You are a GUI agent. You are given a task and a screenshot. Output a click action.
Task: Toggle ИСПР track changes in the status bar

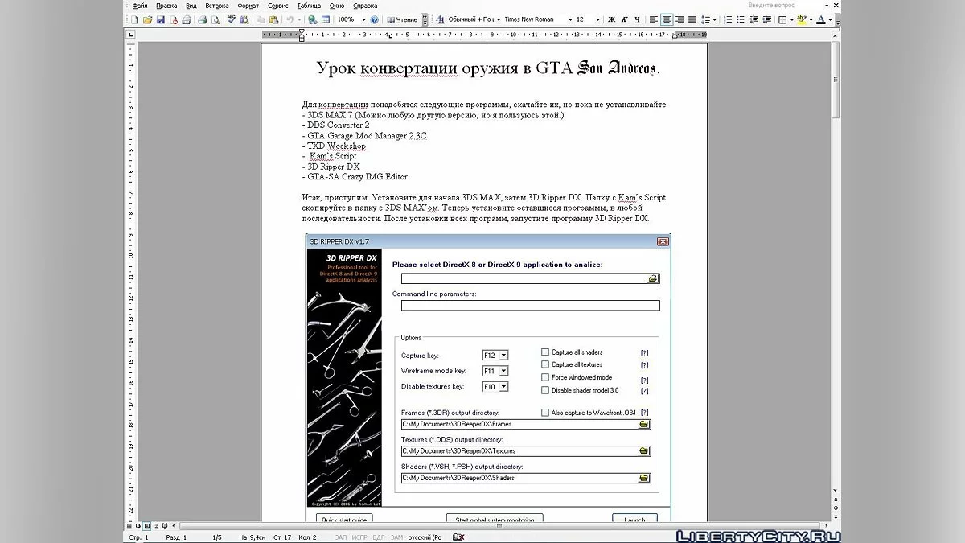pyautogui.click(x=359, y=537)
